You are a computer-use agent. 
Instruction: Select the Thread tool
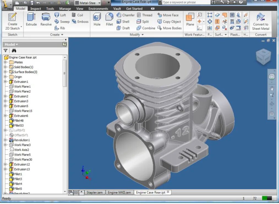pyautogui.click(x=144, y=15)
